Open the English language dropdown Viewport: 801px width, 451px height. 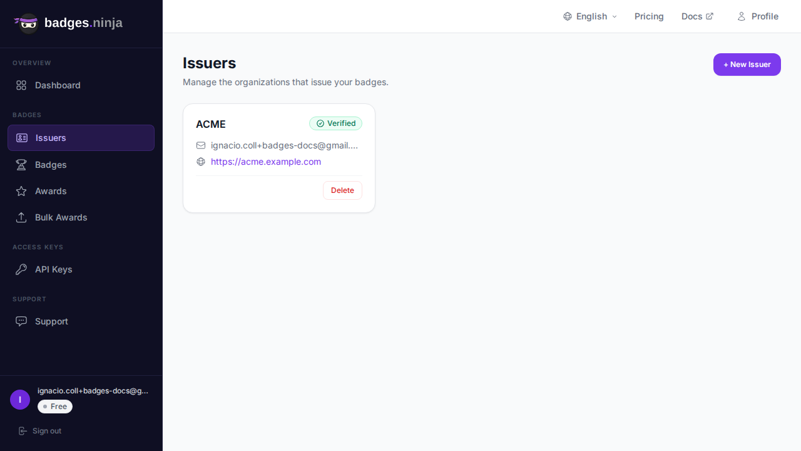point(591,16)
